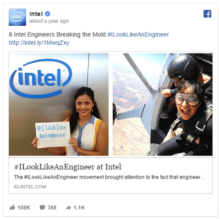Open the Facebook logo icon
This screenshot has width=220, height=219.
(207, 14)
